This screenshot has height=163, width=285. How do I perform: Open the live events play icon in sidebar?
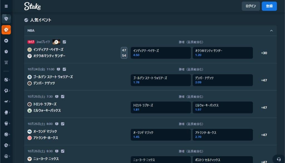click(x=6, y=41)
